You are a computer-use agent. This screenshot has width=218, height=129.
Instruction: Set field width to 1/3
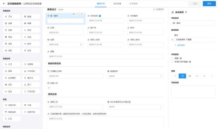(x=182, y=76)
